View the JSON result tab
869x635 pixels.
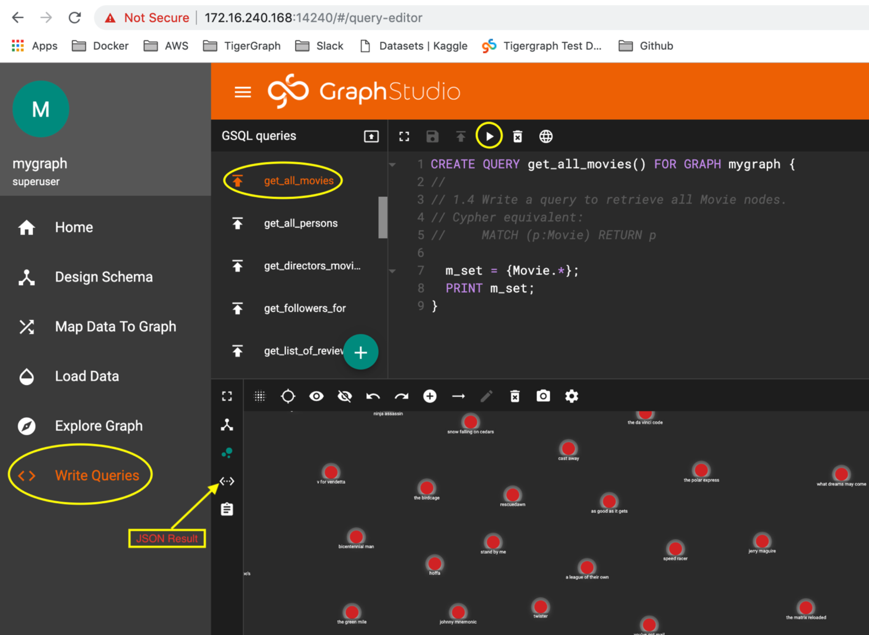click(227, 481)
